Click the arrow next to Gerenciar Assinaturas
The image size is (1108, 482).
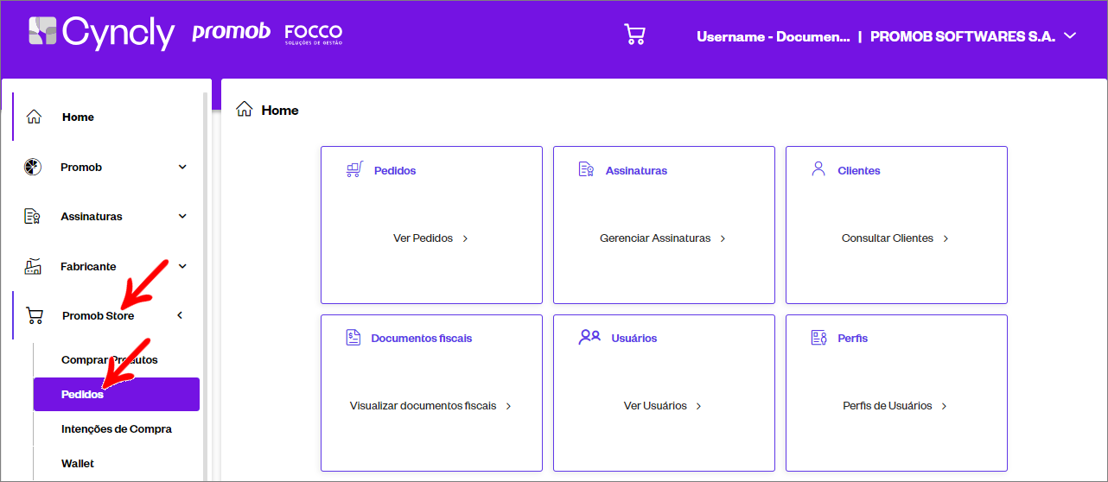tap(723, 238)
